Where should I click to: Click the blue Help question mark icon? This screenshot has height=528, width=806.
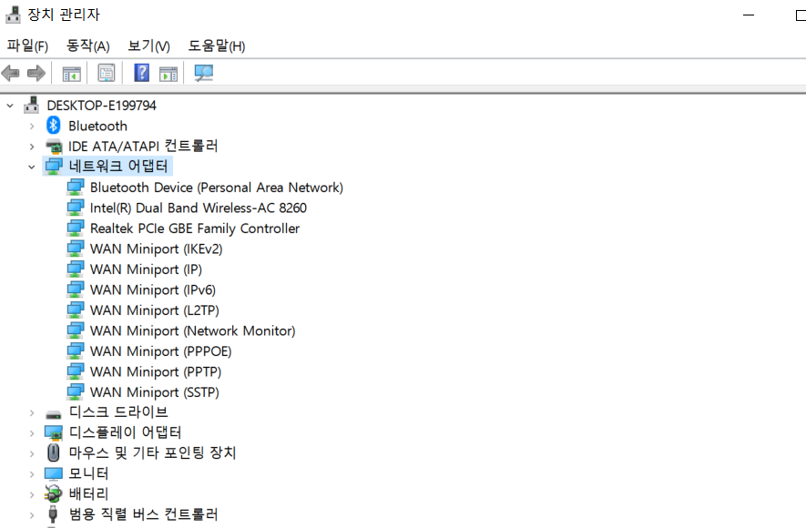tap(141, 73)
